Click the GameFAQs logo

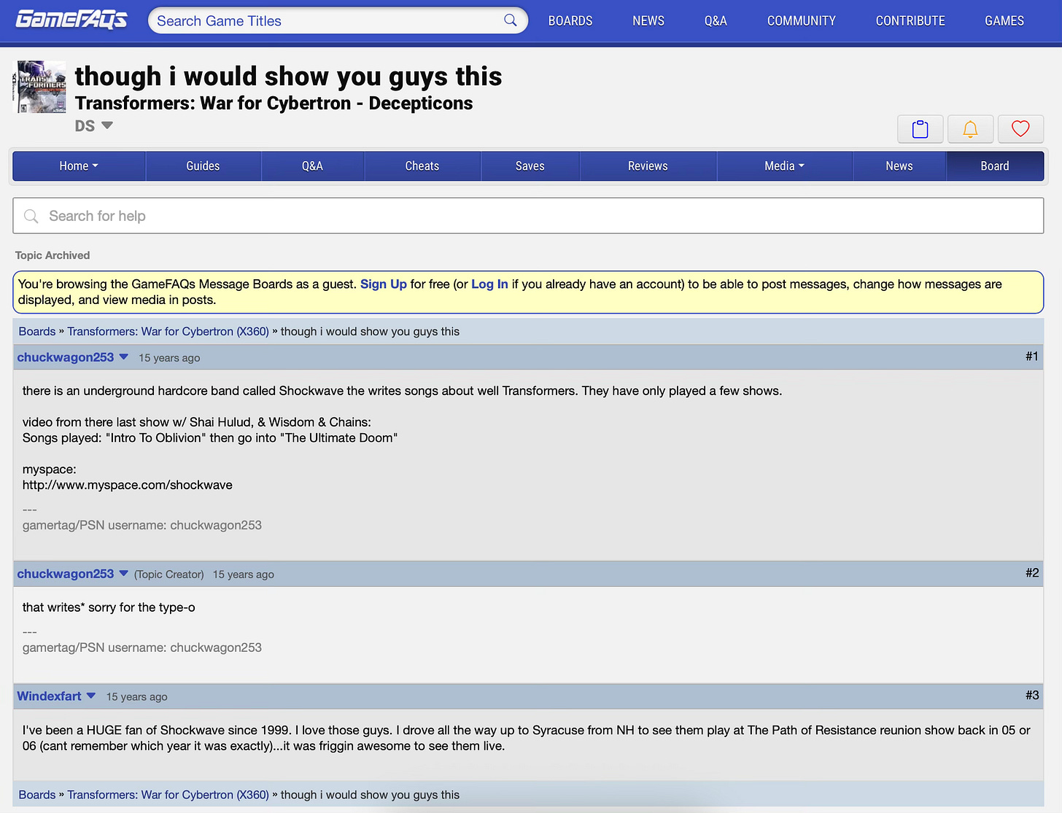(x=71, y=20)
